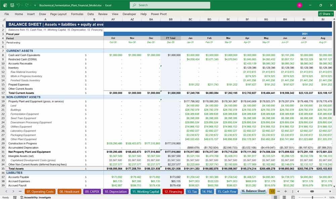Open the Developer ribbon tab

click(x=129, y=14)
